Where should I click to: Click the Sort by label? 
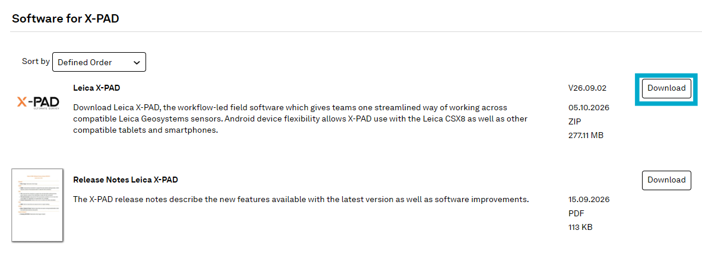(36, 61)
